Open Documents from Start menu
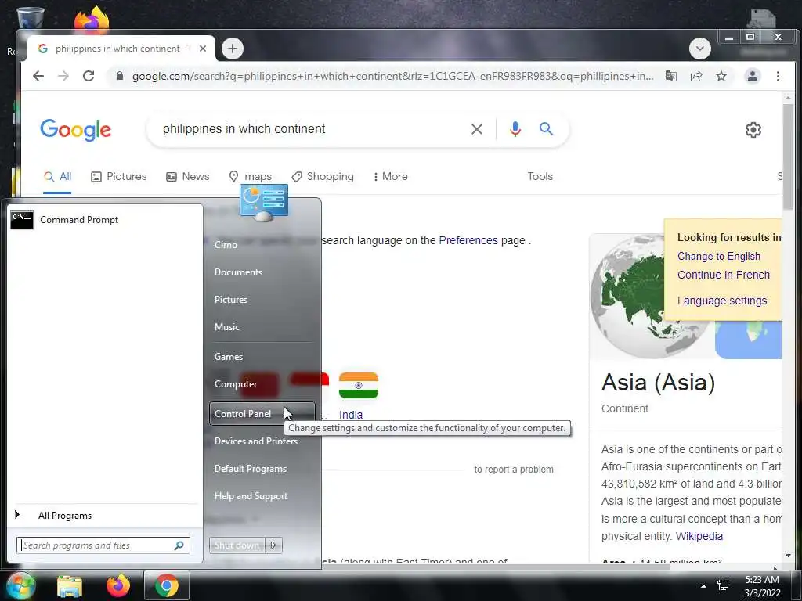Image resolution: width=802 pixels, height=601 pixels. point(262,272)
